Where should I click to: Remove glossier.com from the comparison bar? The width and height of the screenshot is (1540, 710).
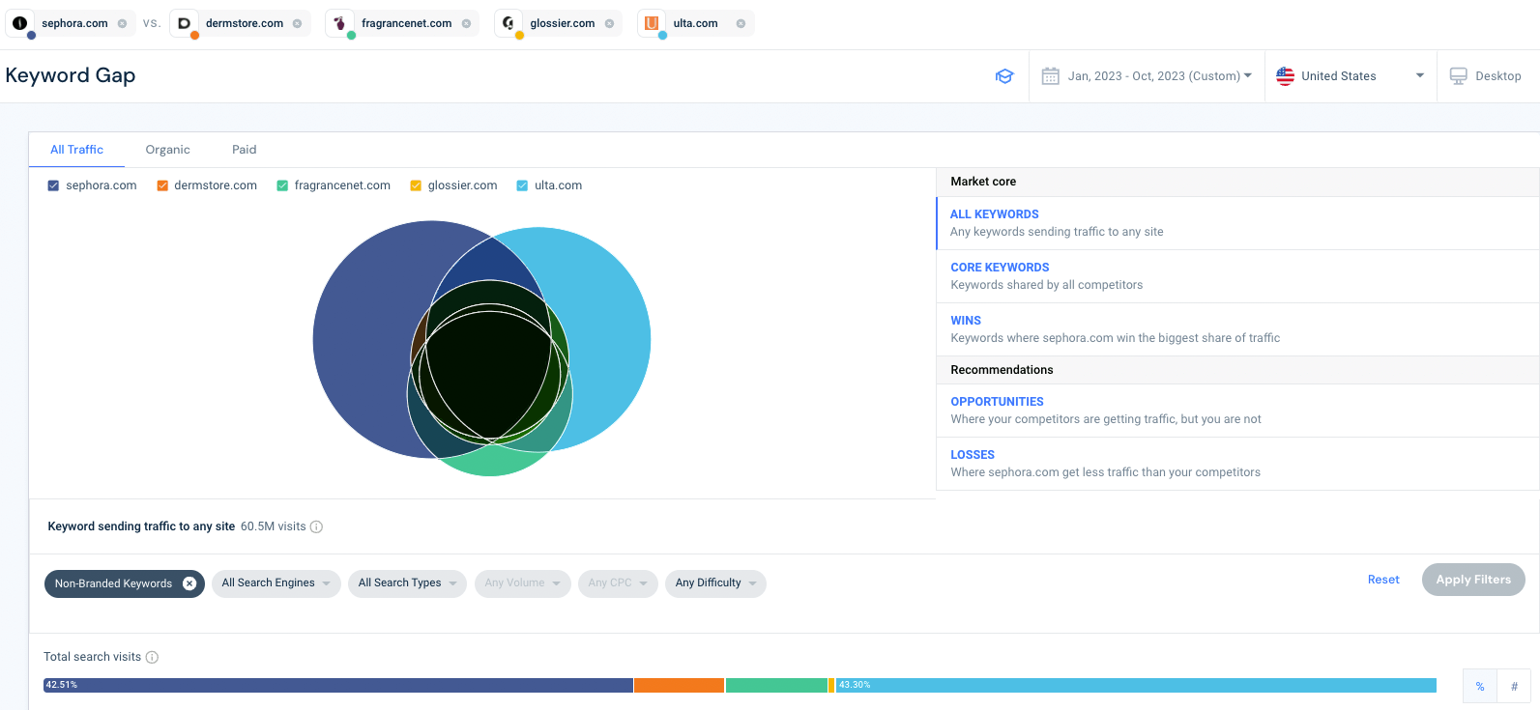tap(609, 24)
